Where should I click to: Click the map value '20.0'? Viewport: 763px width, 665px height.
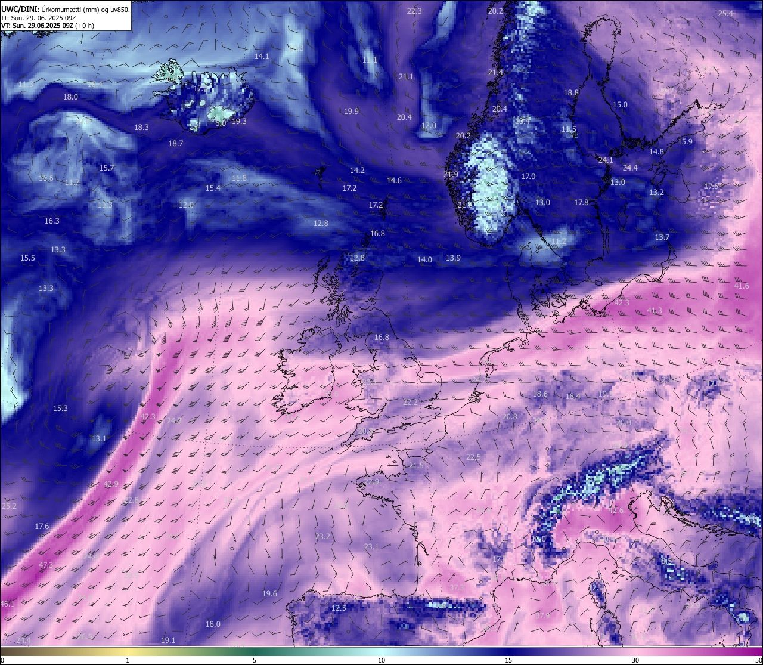(624, 422)
